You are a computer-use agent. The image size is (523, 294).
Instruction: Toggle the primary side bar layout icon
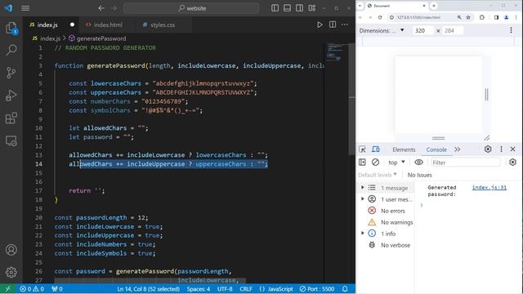[275, 8]
